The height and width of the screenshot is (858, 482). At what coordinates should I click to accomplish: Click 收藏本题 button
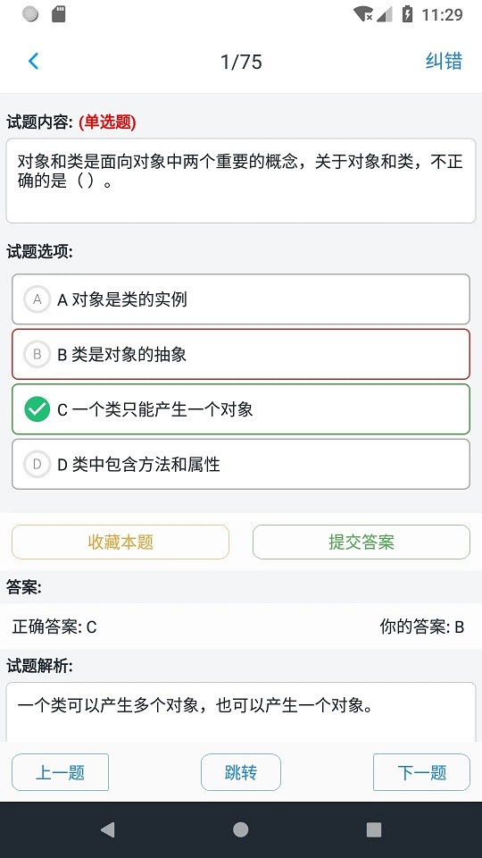pyautogui.click(x=120, y=542)
